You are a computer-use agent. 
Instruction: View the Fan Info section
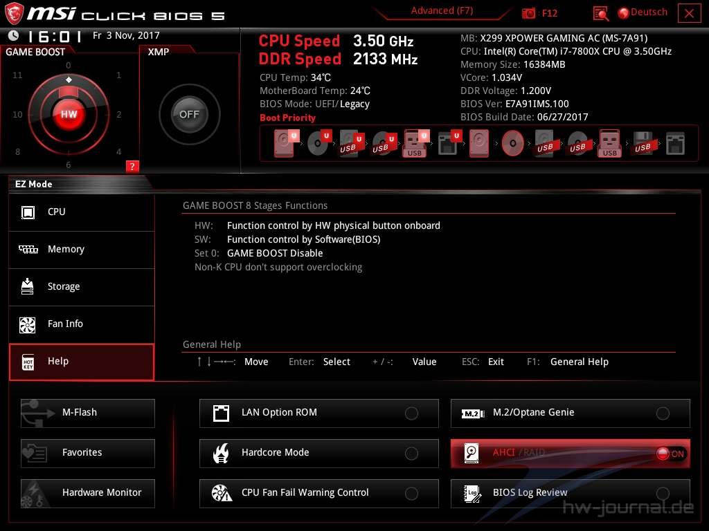82,325
